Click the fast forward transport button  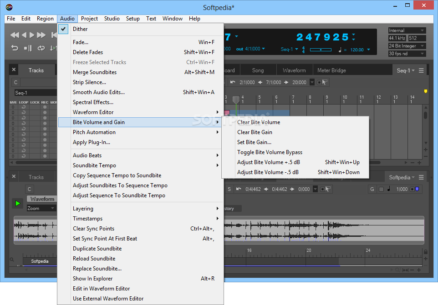tap(41, 35)
